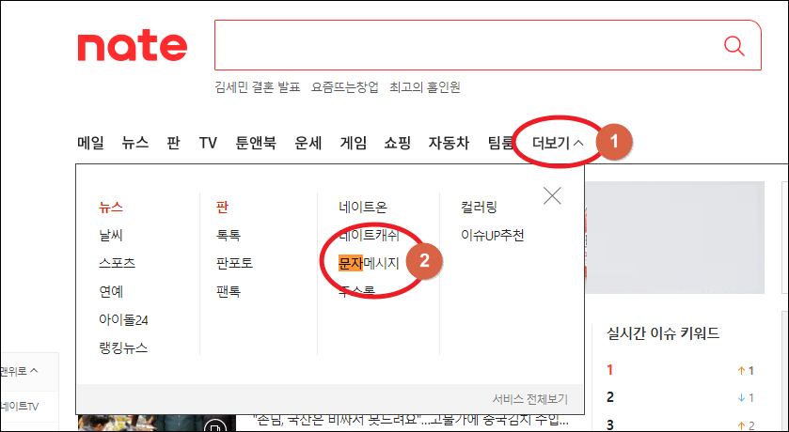Screen dimensions: 789x432
Task: Collapse the 랭위로 ranking expander
Action: click(x=19, y=371)
